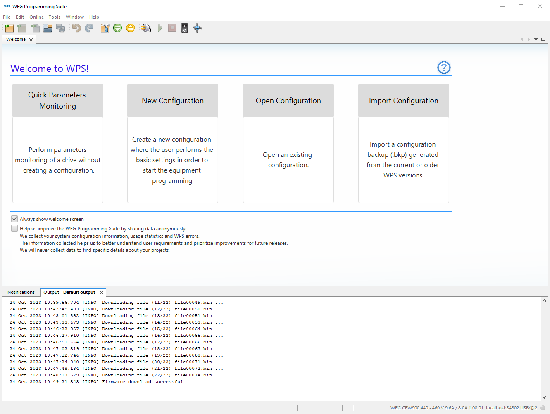Maximize the Welcome editor window
Viewport: 550px width, 414px height.
coord(543,39)
